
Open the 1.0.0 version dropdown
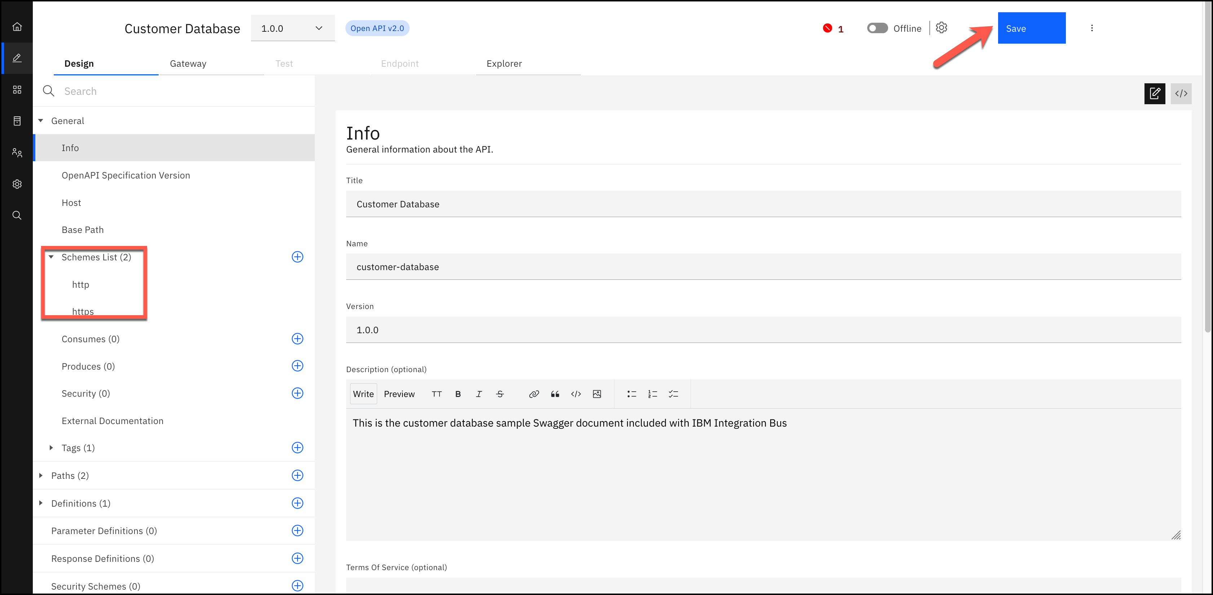(x=292, y=28)
